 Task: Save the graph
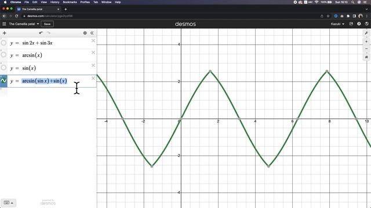pos(47,24)
